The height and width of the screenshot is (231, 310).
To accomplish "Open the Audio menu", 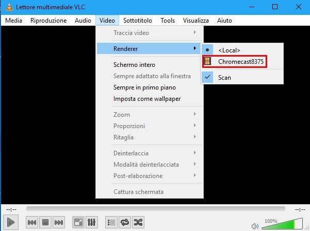I will tap(83, 21).
